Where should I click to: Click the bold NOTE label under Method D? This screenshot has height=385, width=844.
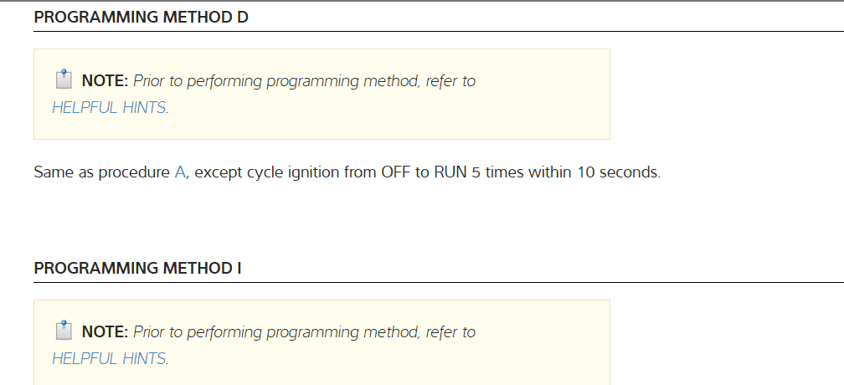pyautogui.click(x=105, y=81)
